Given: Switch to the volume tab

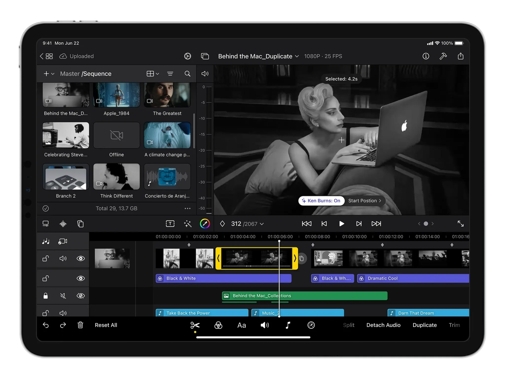Looking at the screenshot, I should click(265, 325).
